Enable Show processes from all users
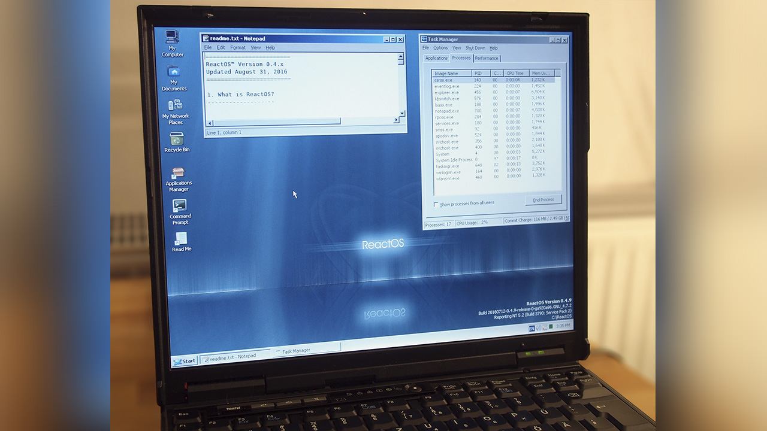Image resolution: width=767 pixels, height=431 pixels. tap(436, 205)
